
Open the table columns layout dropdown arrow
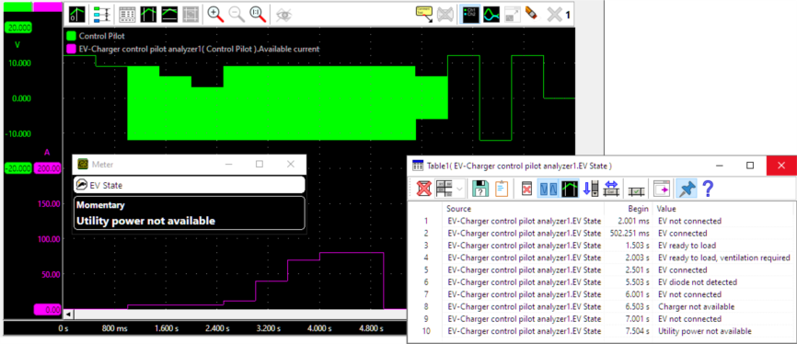(x=460, y=189)
